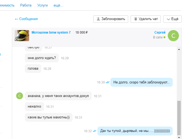This screenshot has height=139, width=194.
Task: Click the trash icon in Удалить чат
Action: 135,19
